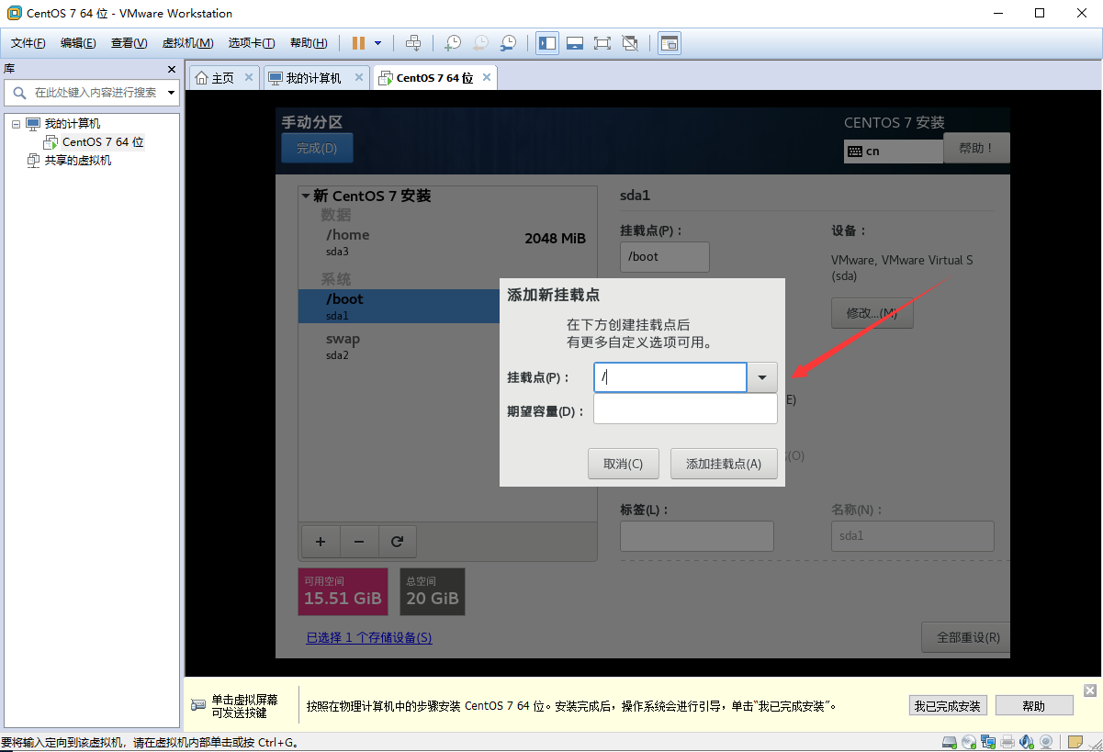This screenshot has height=752, width=1103.
Task: Click the sound card status icon
Action: tap(1026, 742)
